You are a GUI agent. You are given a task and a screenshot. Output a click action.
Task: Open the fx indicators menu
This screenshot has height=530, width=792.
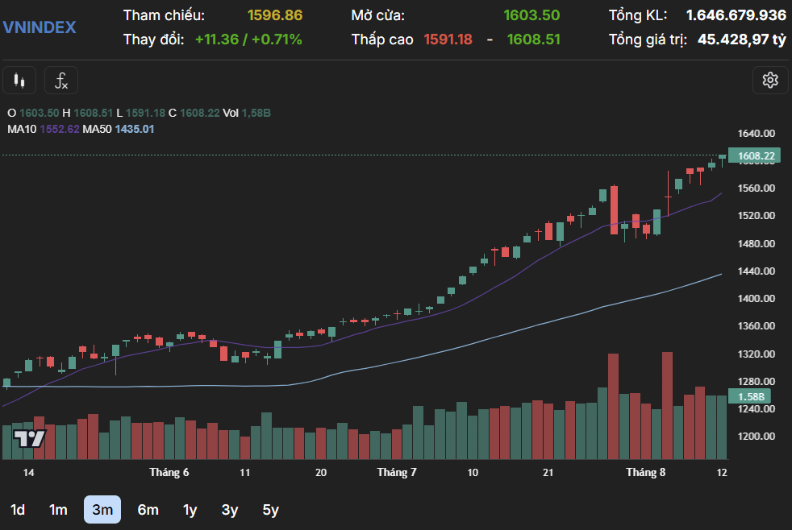(x=61, y=81)
